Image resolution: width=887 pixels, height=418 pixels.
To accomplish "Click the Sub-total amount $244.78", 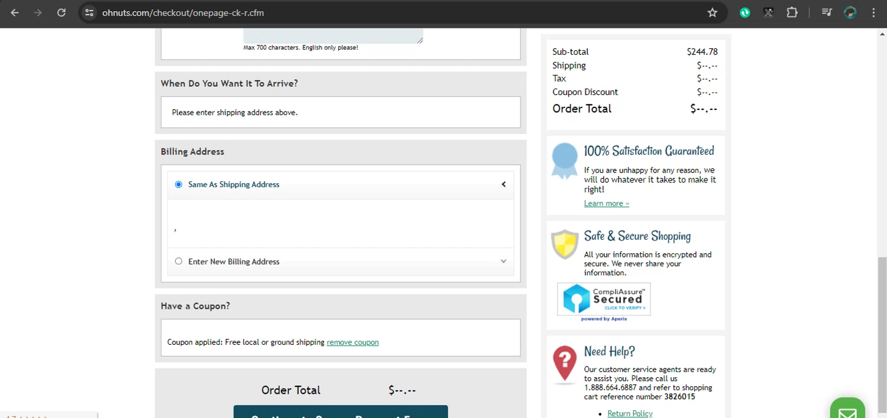I will [x=702, y=52].
